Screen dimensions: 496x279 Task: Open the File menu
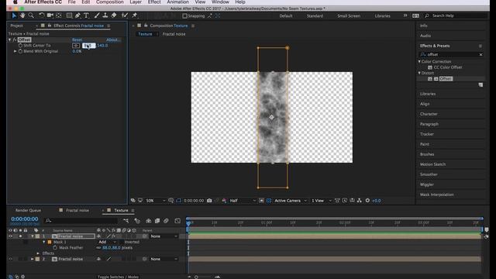[x=72, y=2]
